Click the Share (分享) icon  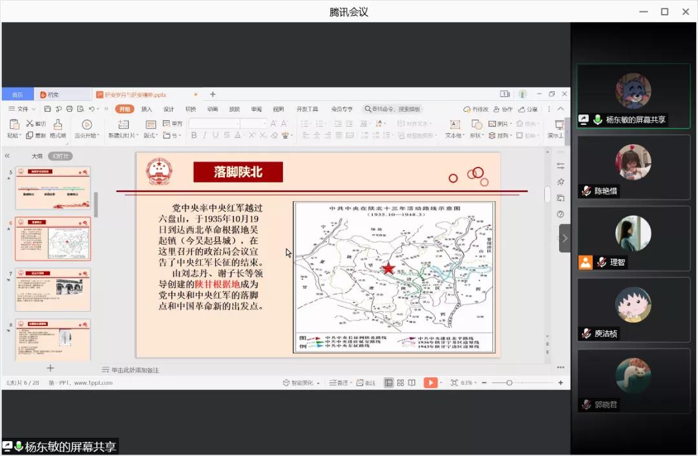click(x=527, y=109)
